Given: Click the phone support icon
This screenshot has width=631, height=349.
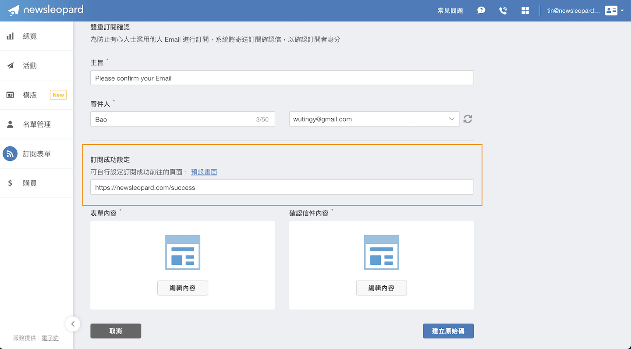Looking at the screenshot, I should coord(503,11).
